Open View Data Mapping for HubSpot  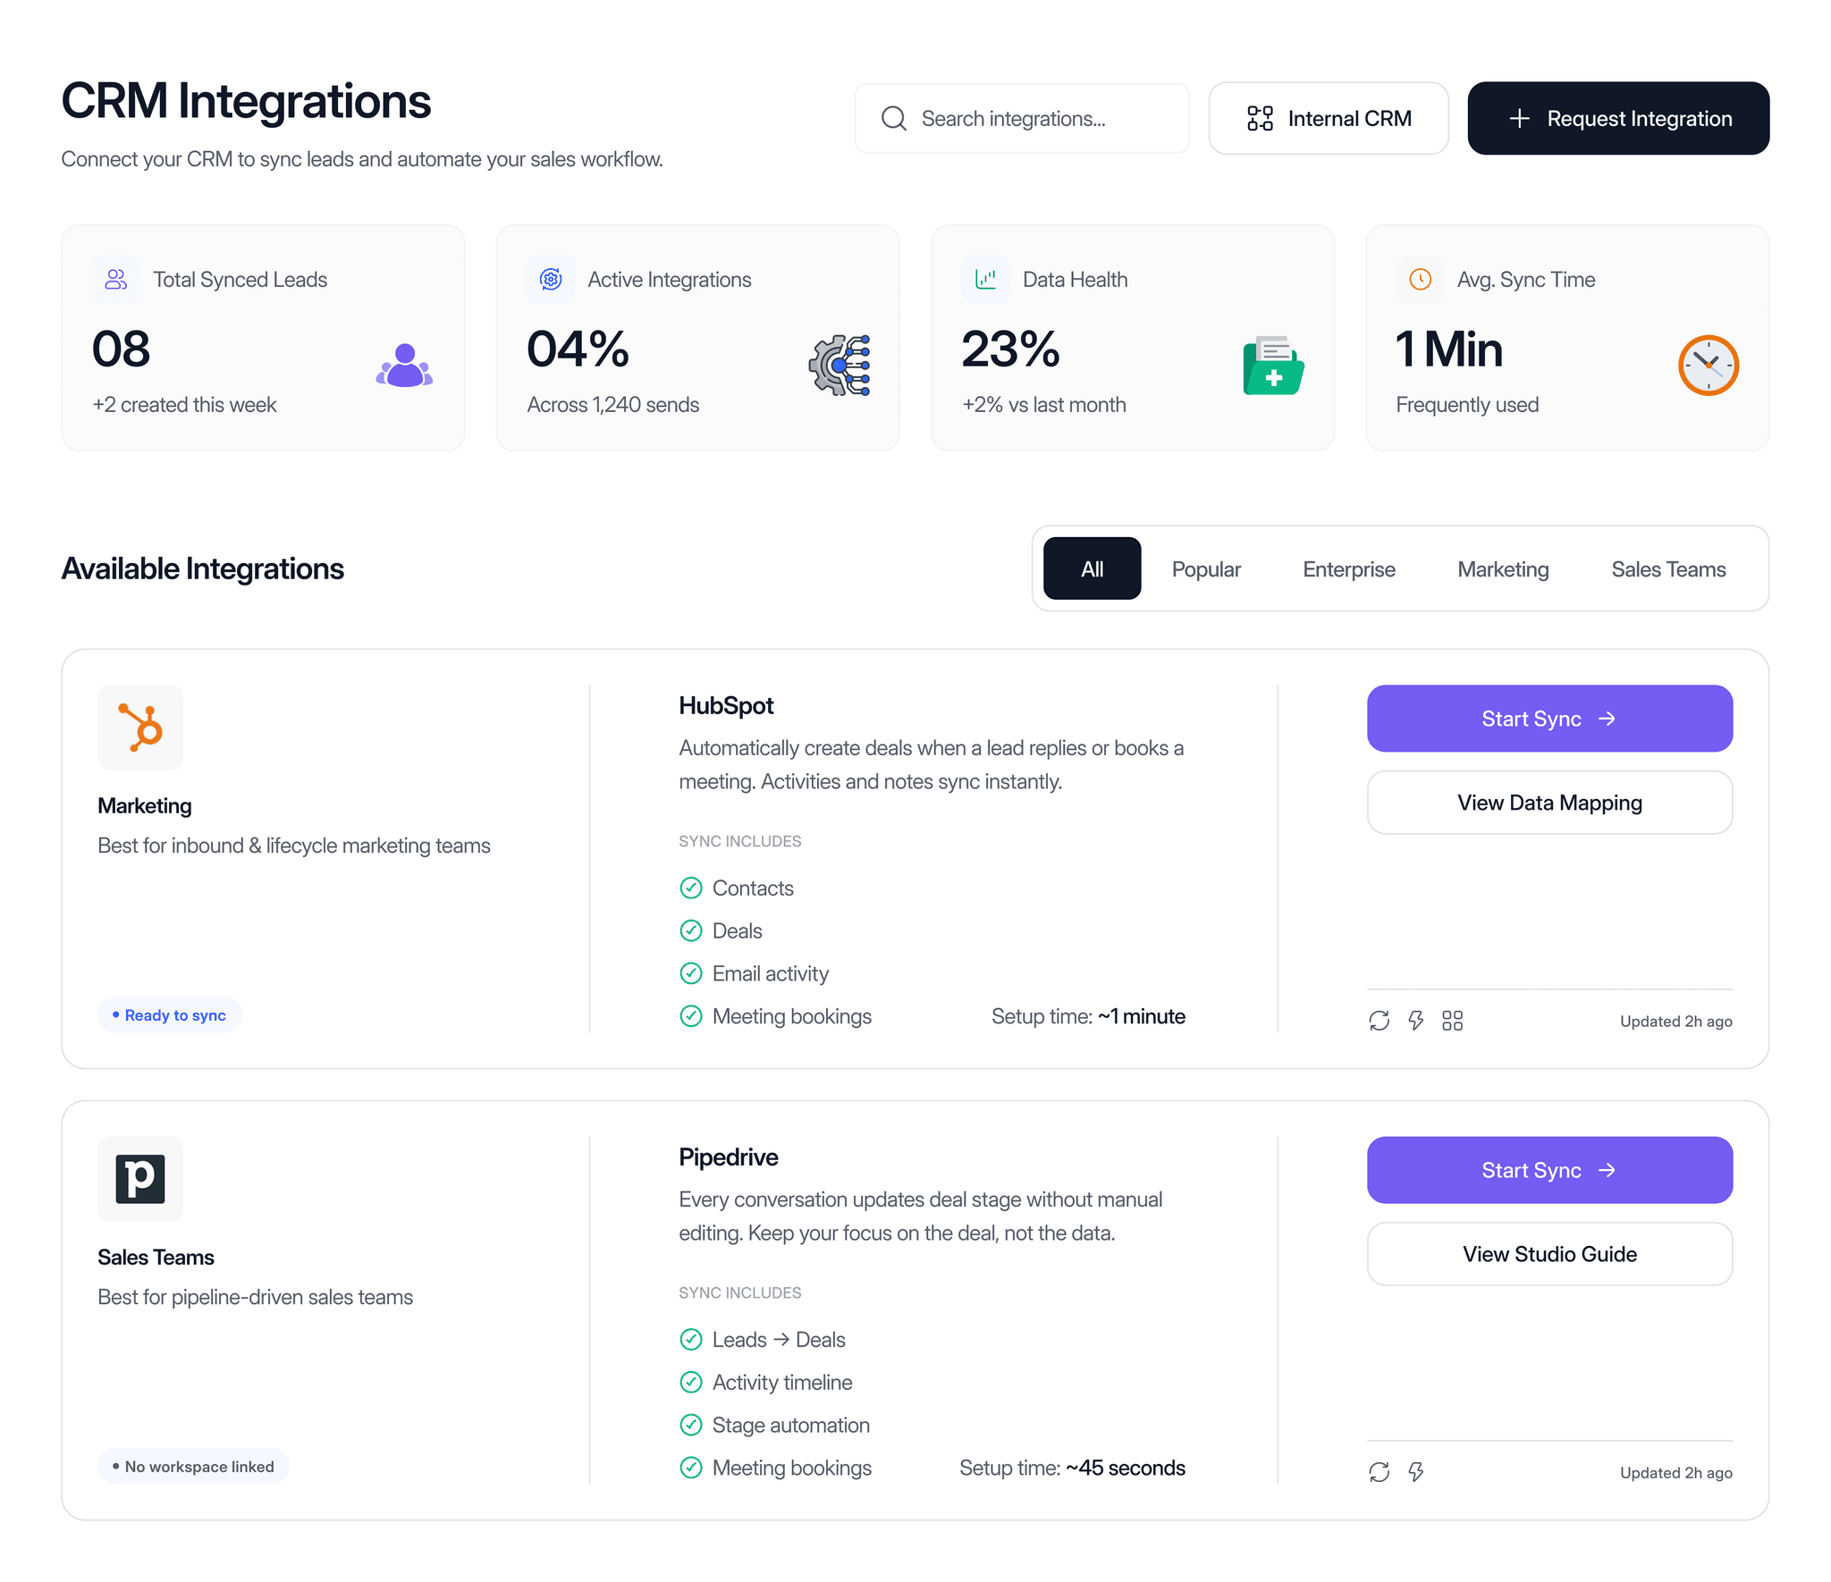1549,802
